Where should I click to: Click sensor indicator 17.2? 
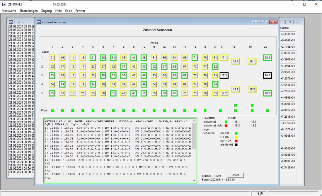tap(224, 93)
